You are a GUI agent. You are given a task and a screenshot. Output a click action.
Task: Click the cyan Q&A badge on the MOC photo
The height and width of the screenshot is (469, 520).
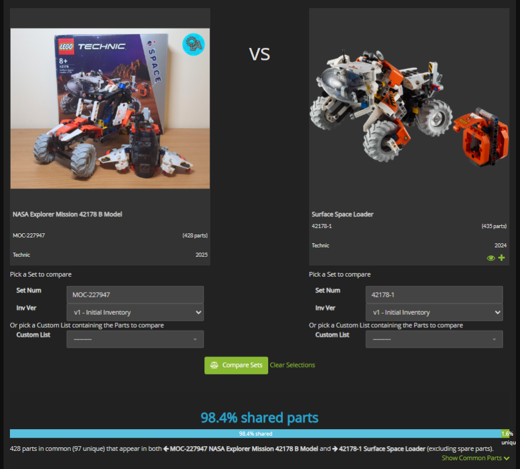(193, 44)
